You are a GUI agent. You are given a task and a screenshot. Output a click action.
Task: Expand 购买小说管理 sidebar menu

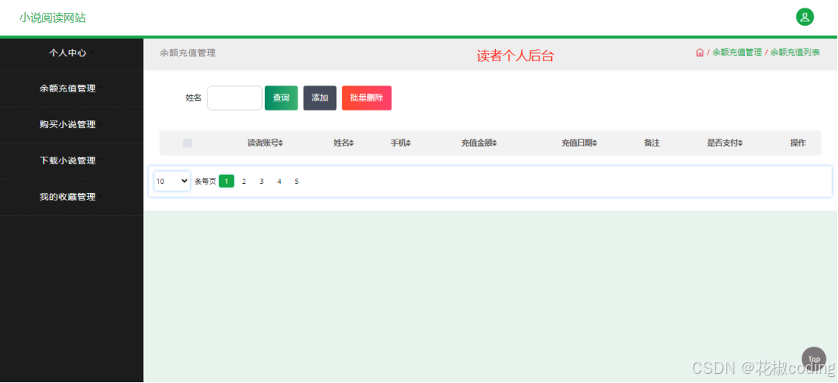(x=72, y=124)
